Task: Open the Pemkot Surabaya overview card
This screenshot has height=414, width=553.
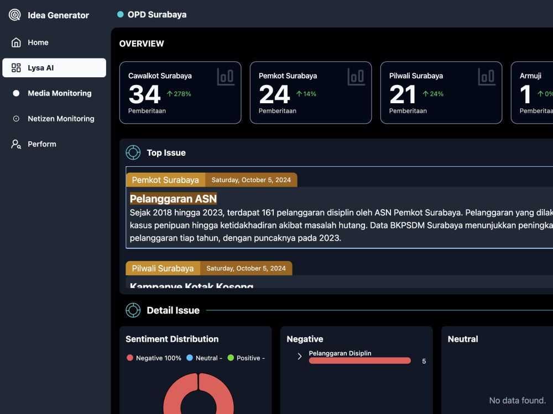Action: pos(311,93)
